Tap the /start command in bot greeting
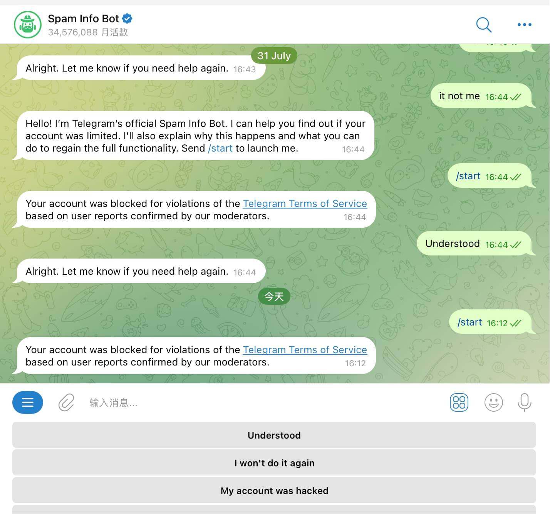Viewport: 550px width, 514px height. [220, 148]
